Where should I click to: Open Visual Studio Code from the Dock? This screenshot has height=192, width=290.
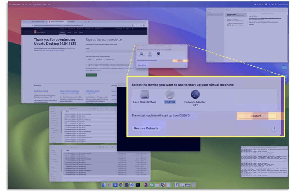(x=132, y=185)
